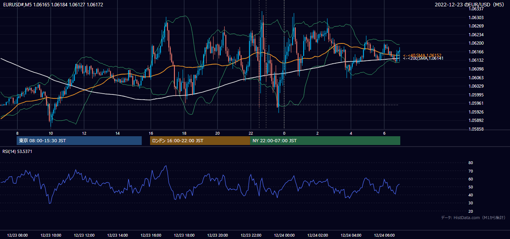The image size is (510, 239).
Task: Click hour label 16 under the price chart
Action: [151, 133]
